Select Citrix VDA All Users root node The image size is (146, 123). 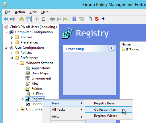pyautogui.click(x=34, y=27)
